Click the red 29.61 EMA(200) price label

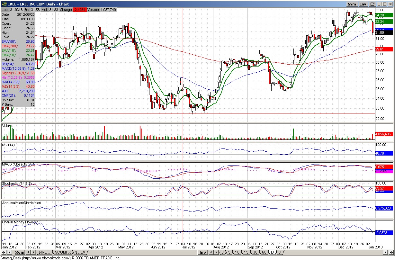click(x=384, y=49)
